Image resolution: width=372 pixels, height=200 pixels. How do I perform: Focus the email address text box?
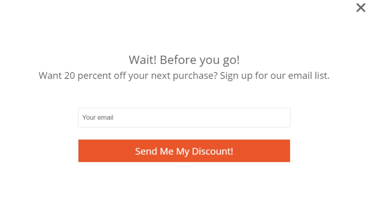(x=184, y=118)
